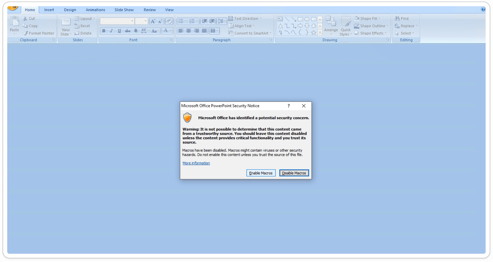
Task: Toggle Strikethrough formatting
Action: [127, 31]
